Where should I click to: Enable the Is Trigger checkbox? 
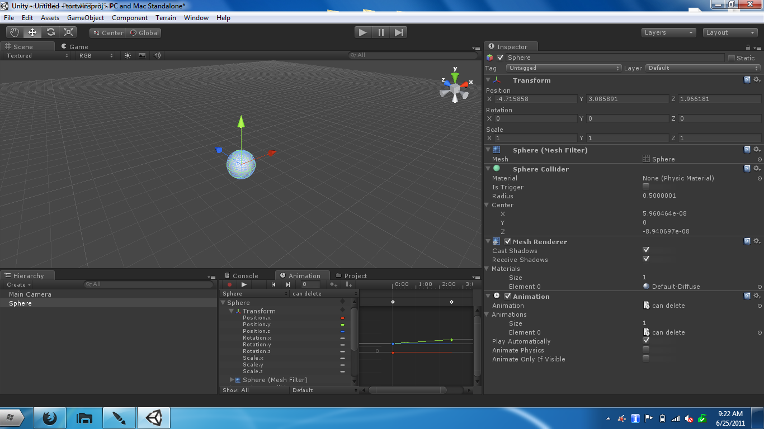pos(646,187)
